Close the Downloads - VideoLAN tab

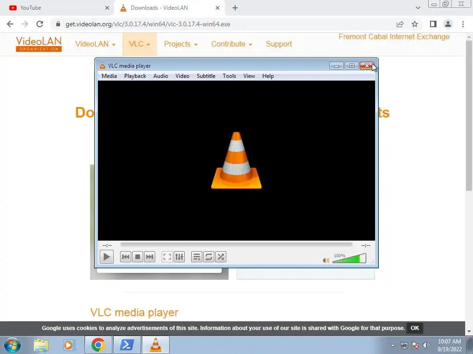pyautogui.click(x=218, y=8)
